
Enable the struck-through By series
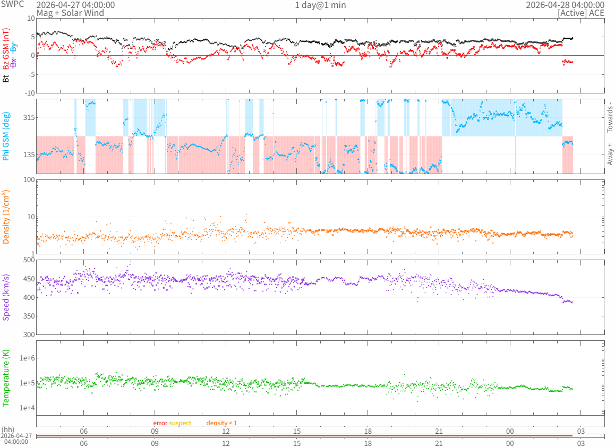click(14, 47)
